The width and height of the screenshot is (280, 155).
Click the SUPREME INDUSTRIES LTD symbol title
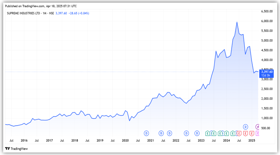tap(27, 13)
